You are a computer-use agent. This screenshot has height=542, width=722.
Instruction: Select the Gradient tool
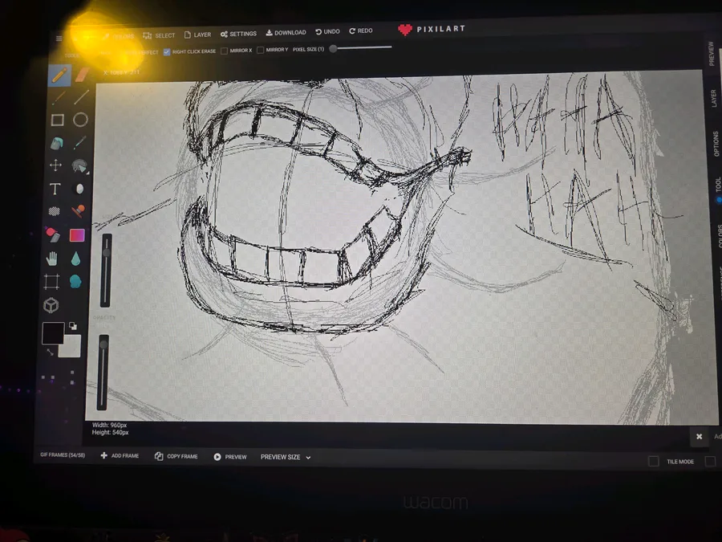77,235
